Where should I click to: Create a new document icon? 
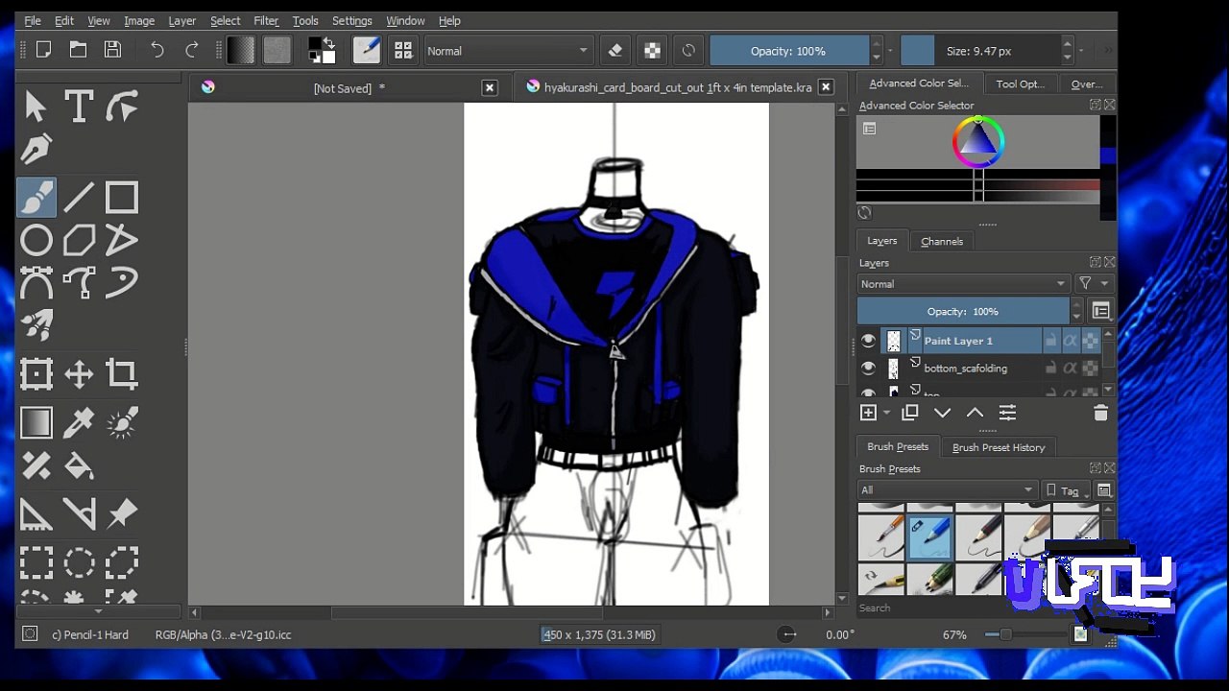click(x=43, y=50)
